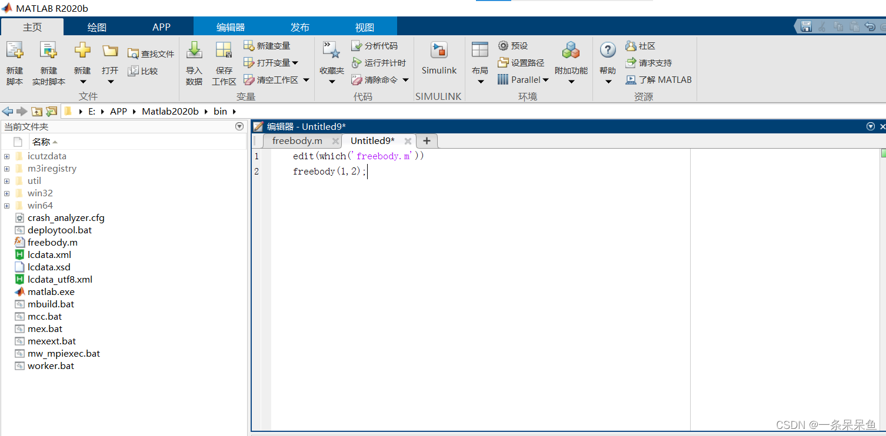Expand the icutzdata folder
This screenshot has height=436, width=886.
6,156
